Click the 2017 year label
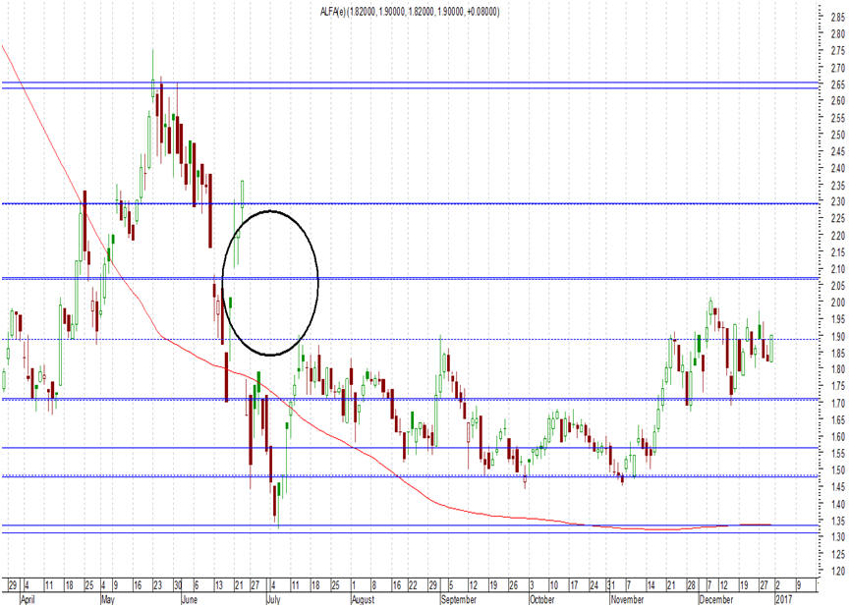Viewport: 849px width, 607px height. [783, 599]
